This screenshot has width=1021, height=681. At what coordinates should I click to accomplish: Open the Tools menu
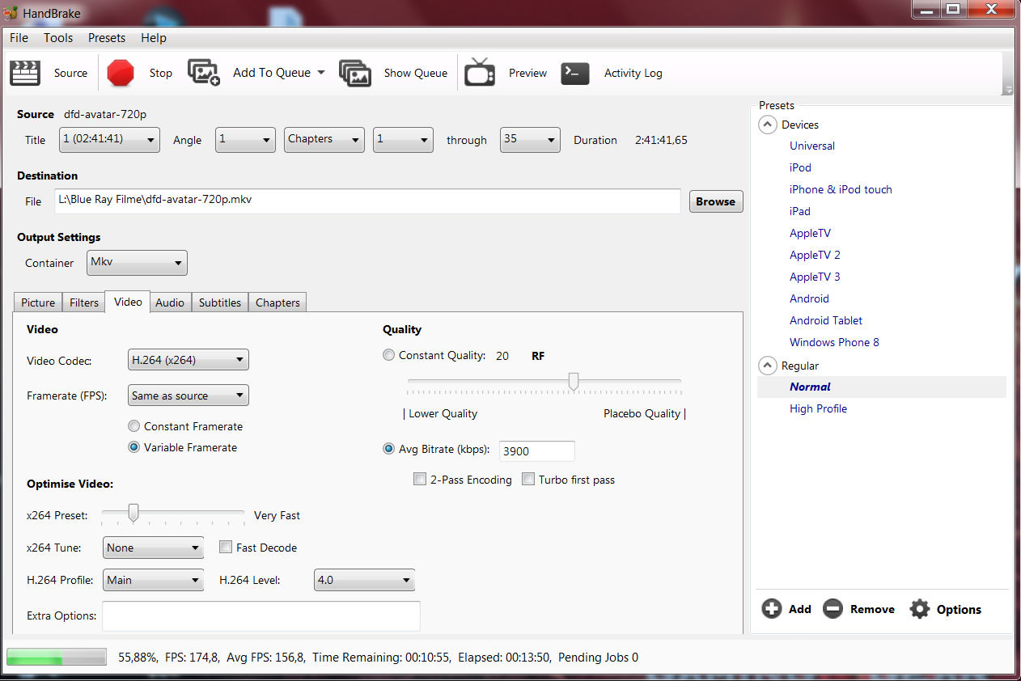click(x=58, y=38)
